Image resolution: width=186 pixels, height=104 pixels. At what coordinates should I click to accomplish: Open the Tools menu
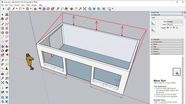point(28,5)
